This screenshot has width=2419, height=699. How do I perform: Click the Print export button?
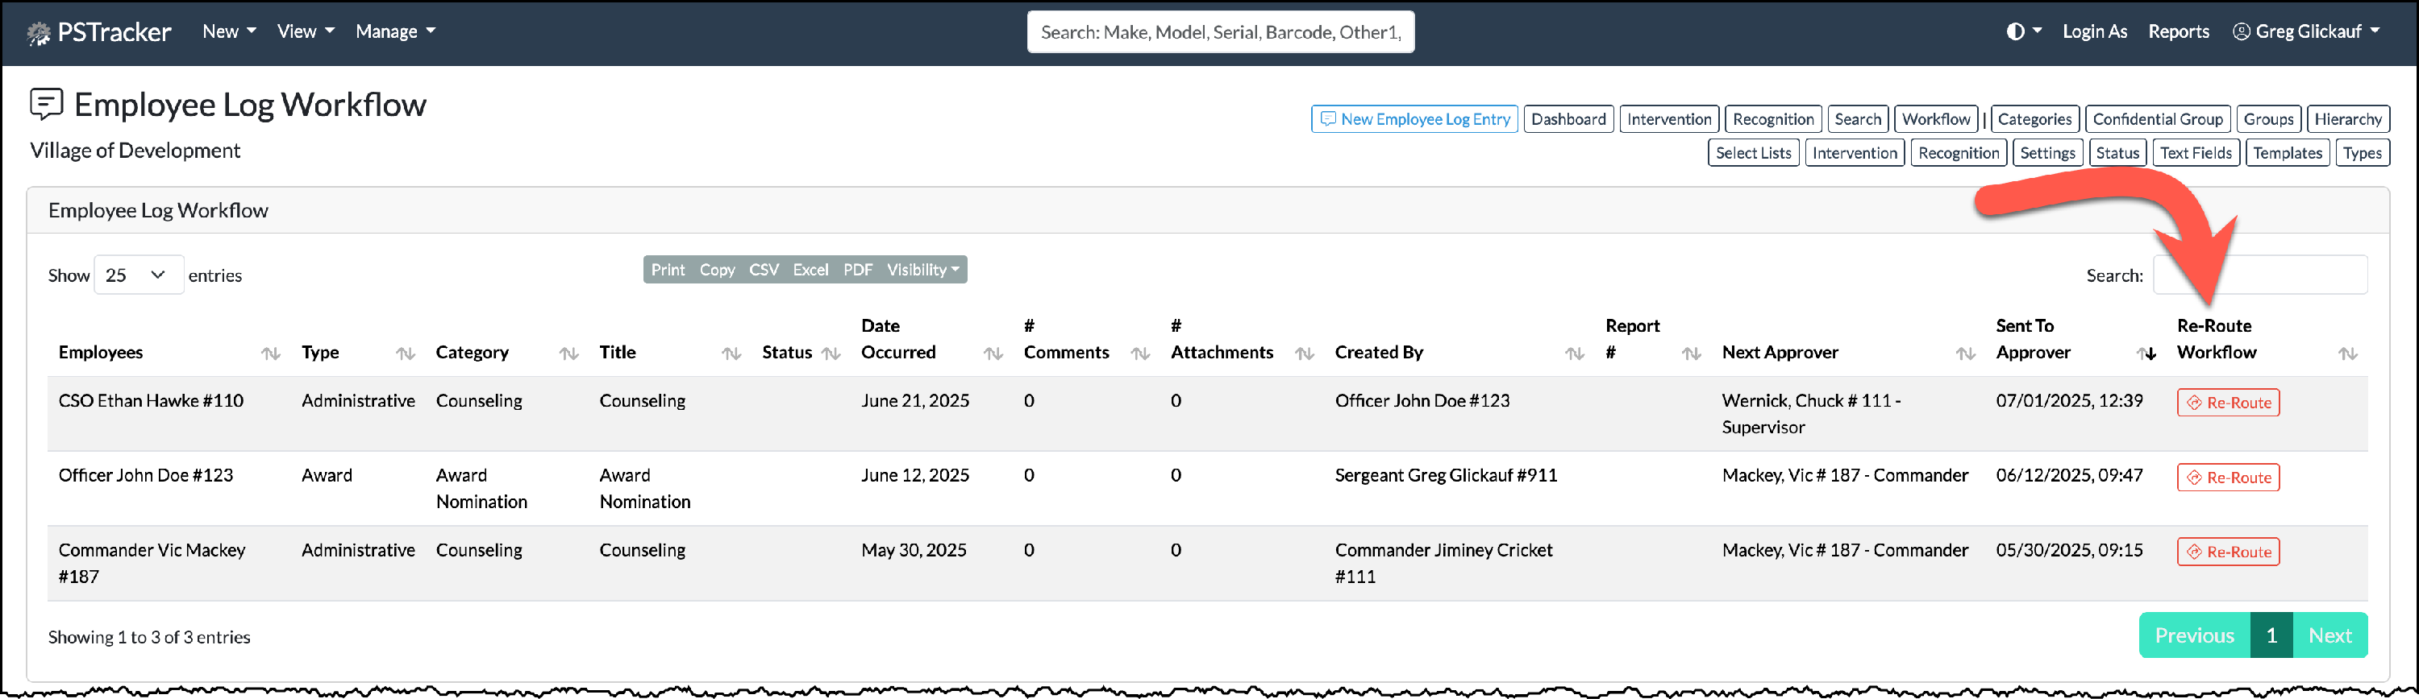coord(668,271)
